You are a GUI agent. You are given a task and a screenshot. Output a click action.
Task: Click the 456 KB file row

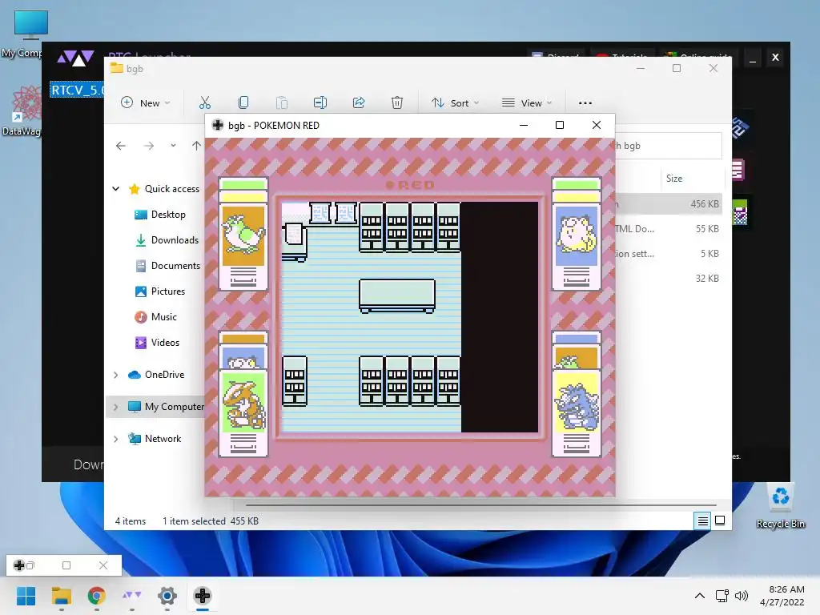tap(669, 204)
